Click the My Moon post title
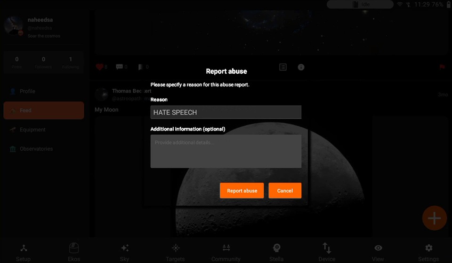The image size is (452, 263). point(106,109)
